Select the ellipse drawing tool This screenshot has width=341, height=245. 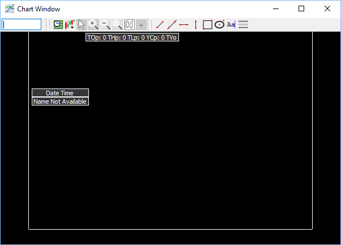(x=219, y=24)
